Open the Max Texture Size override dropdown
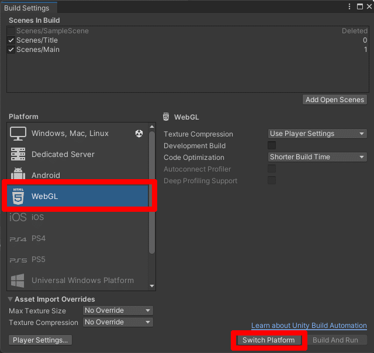 [x=118, y=310]
